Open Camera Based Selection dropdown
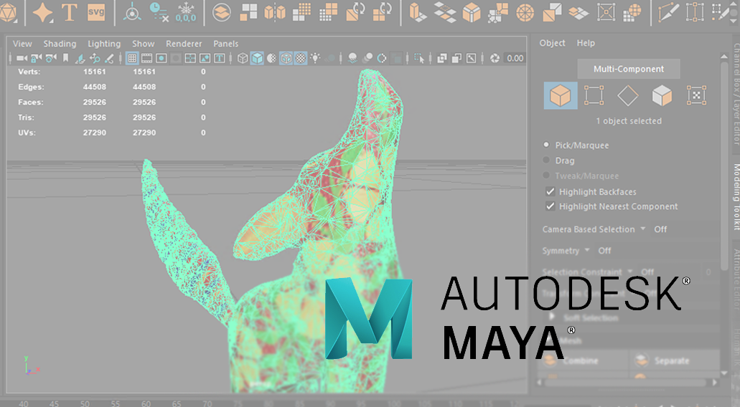The width and height of the screenshot is (740, 407). pos(642,229)
